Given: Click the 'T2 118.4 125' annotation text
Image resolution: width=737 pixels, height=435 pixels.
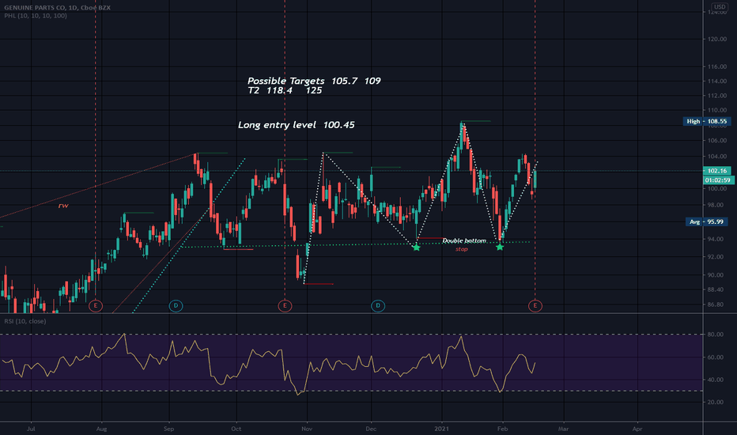Looking at the screenshot, I should click(285, 90).
